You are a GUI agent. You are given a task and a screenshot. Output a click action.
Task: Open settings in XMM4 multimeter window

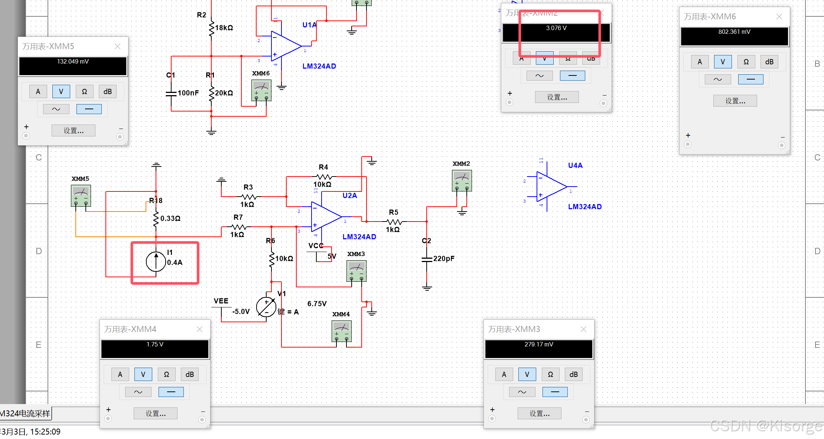pyautogui.click(x=156, y=413)
